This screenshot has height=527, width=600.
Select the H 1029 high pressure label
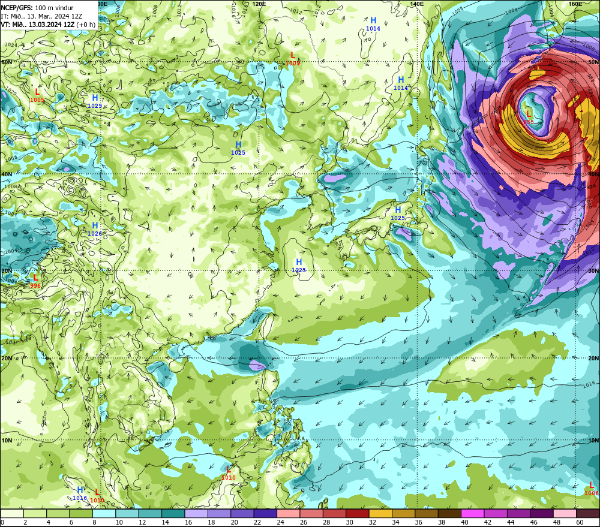[x=95, y=101]
